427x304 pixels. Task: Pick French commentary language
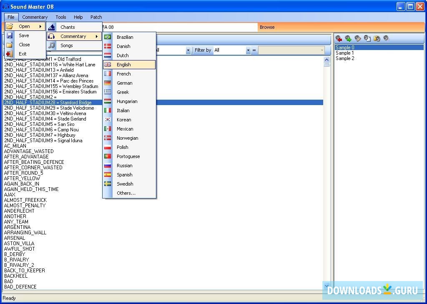pyautogui.click(x=129, y=74)
